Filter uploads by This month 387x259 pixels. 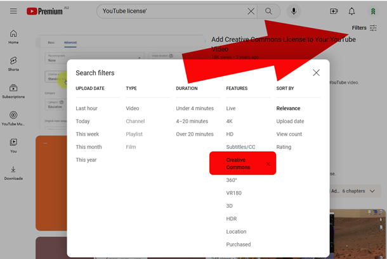tap(89, 147)
